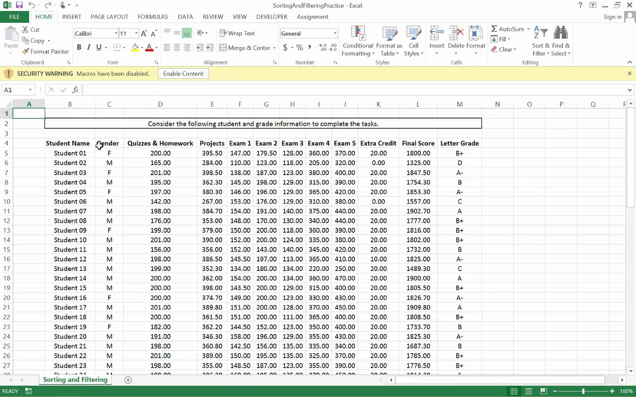Click Sign in link
636x397 pixels.
(612, 17)
